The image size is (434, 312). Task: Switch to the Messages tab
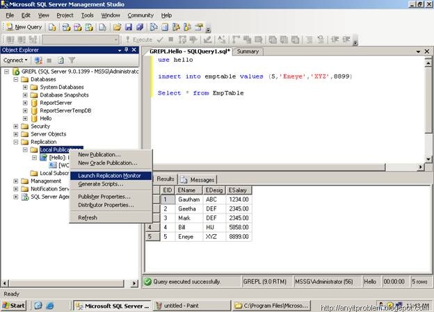(198, 180)
